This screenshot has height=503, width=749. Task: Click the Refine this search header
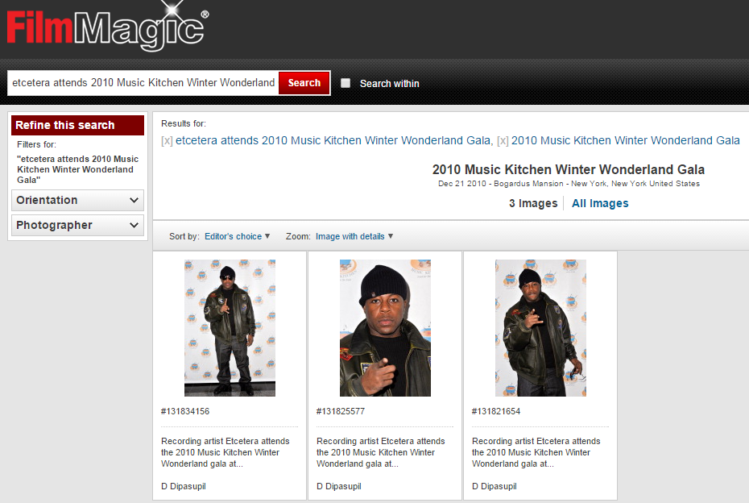click(x=77, y=125)
